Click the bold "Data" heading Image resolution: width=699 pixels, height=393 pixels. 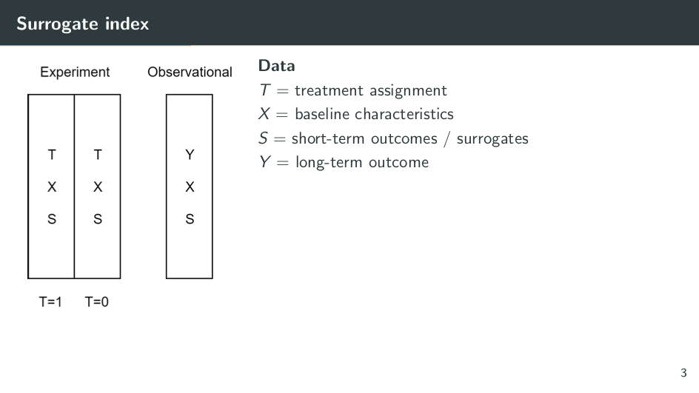click(x=276, y=66)
